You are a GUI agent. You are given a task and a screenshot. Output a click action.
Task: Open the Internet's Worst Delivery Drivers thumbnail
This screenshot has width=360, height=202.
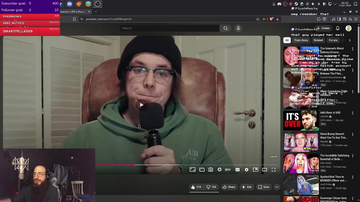pos(301,56)
